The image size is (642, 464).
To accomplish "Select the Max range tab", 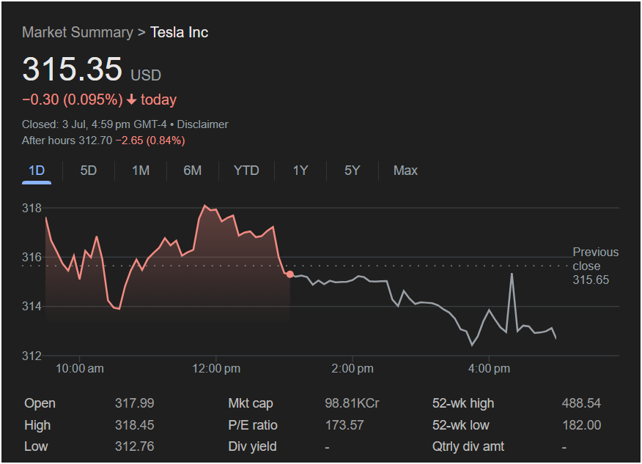I will pos(405,171).
